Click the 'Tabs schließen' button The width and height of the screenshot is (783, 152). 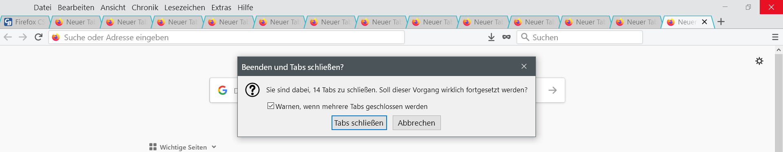(x=359, y=123)
